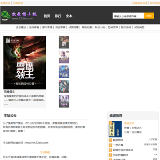Screen dimensions: 160x160
Task: Open recommended novel 超品相师
Action: (x=118, y=140)
